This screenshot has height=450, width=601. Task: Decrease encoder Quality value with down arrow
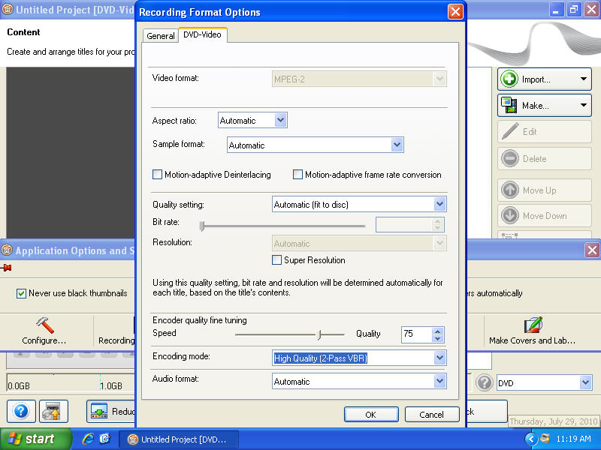tap(438, 338)
